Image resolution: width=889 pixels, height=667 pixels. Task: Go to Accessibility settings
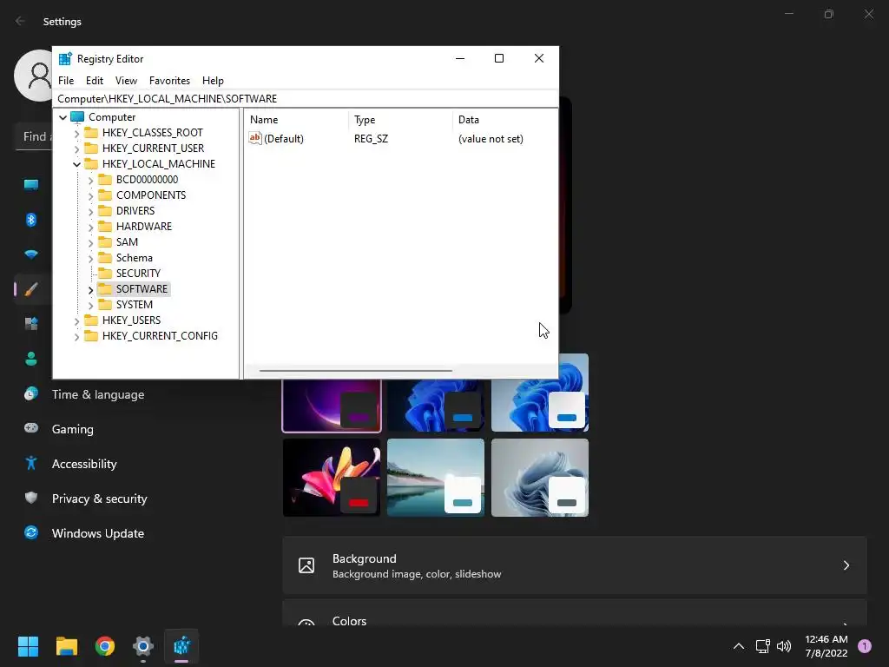[84, 464]
